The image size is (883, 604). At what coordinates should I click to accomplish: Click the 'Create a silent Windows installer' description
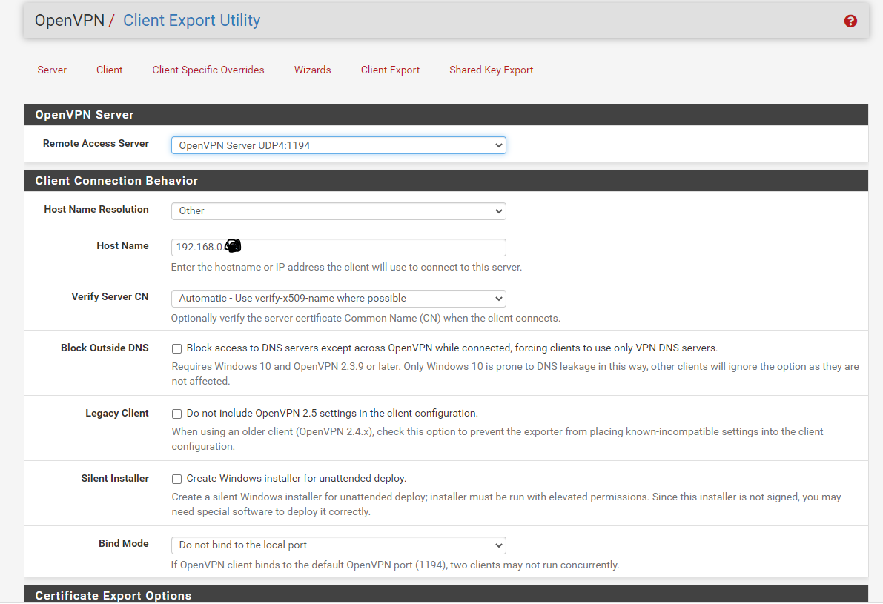(x=506, y=505)
